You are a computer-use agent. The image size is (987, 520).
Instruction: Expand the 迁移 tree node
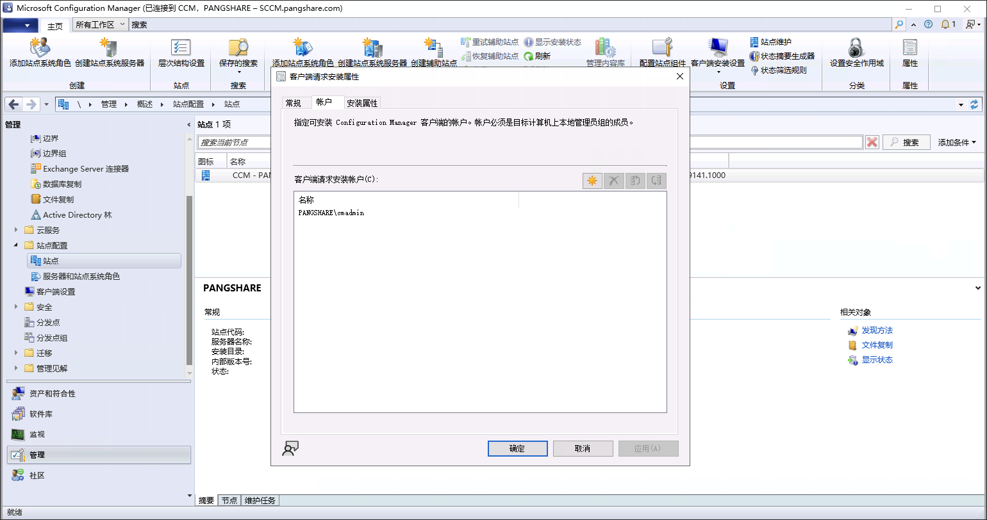coord(16,353)
